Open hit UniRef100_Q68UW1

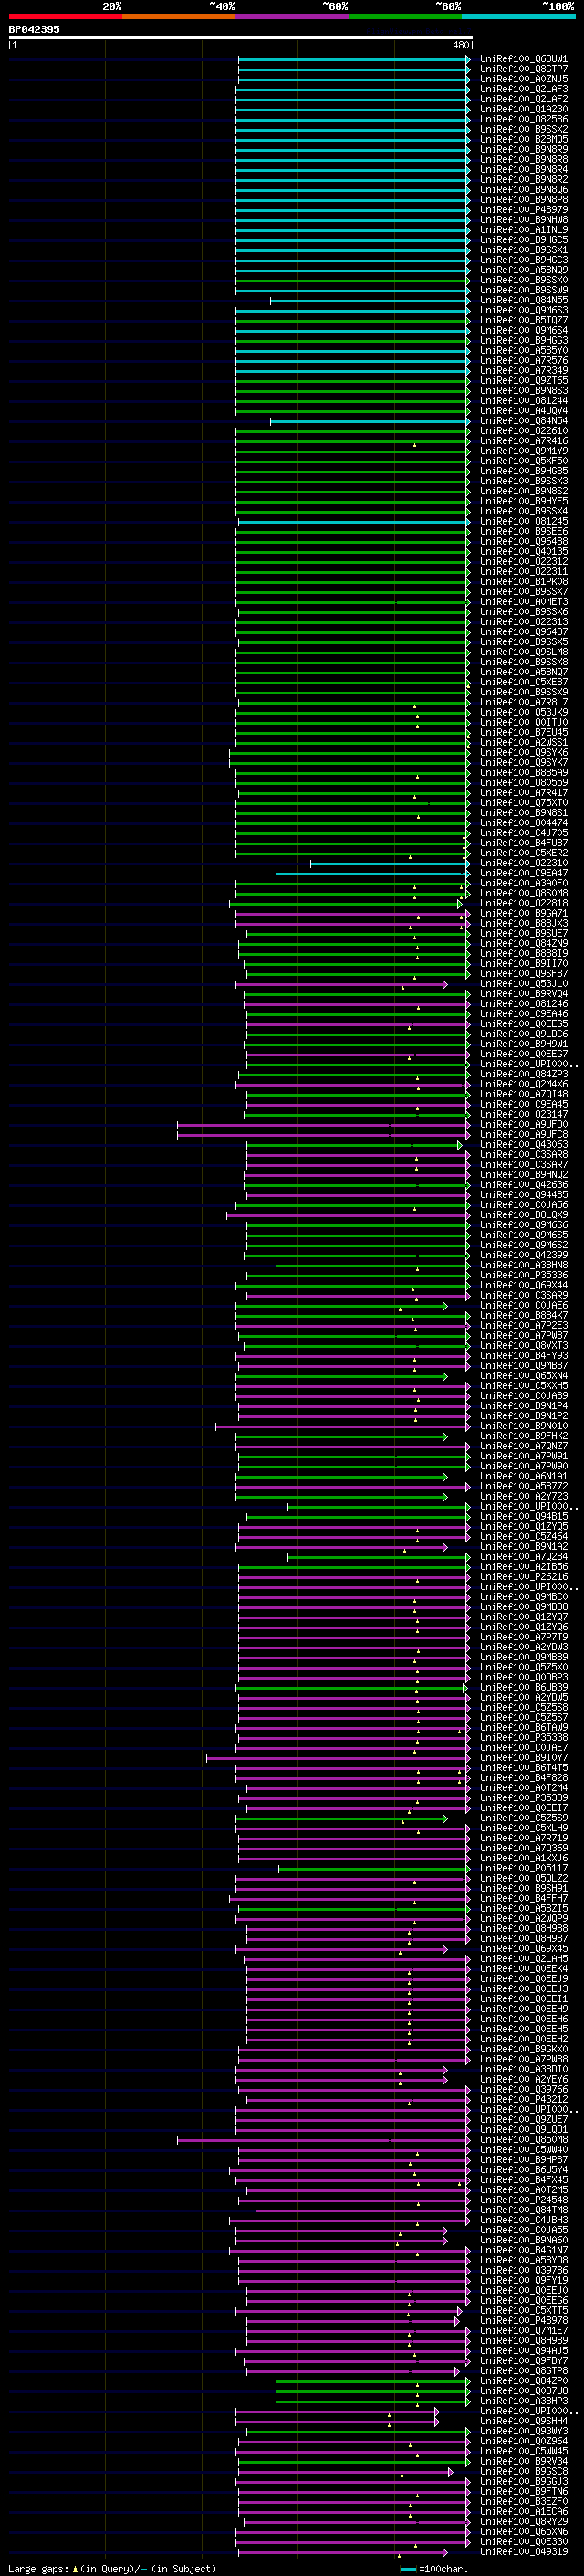[524, 59]
